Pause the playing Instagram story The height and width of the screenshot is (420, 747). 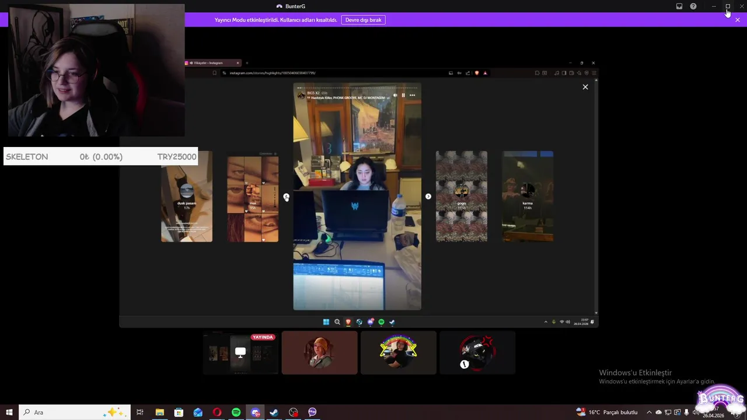(403, 95)
